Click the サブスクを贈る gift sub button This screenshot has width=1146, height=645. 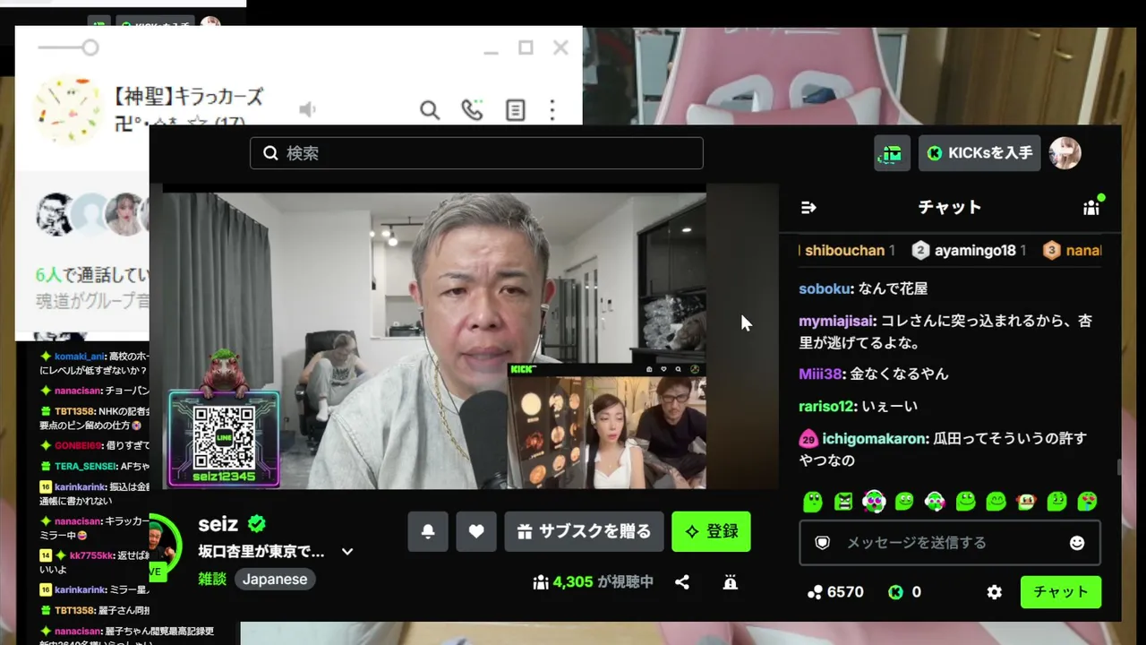[x=585, y=531]
